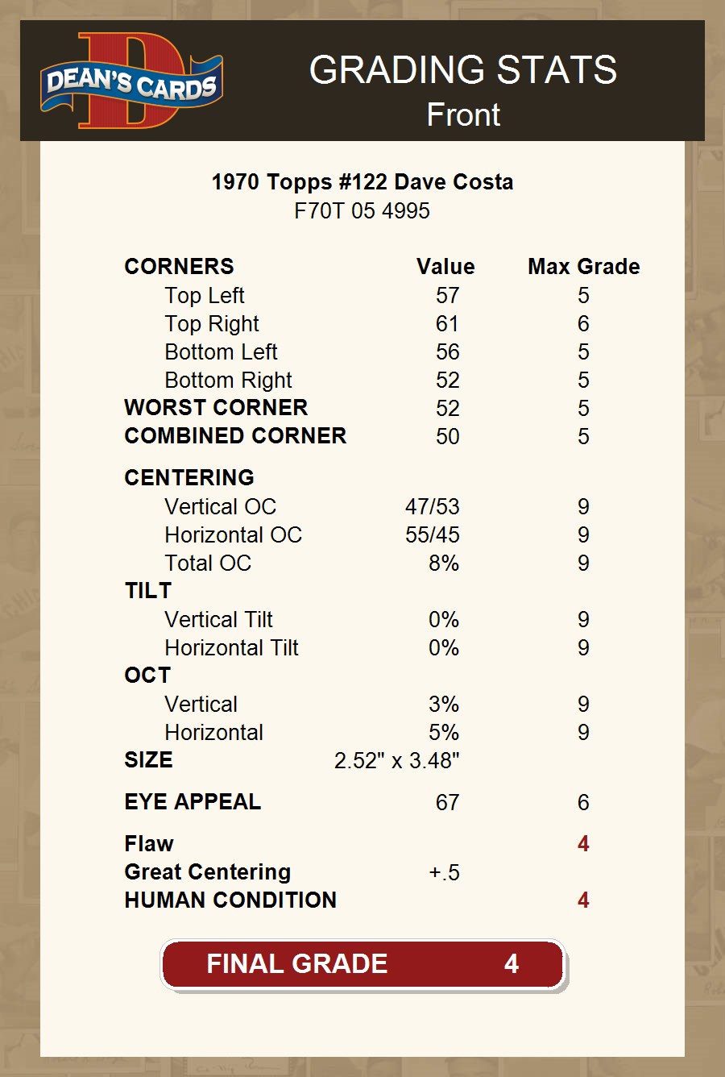Click the GRADING STATS header title

pos(463,70)
